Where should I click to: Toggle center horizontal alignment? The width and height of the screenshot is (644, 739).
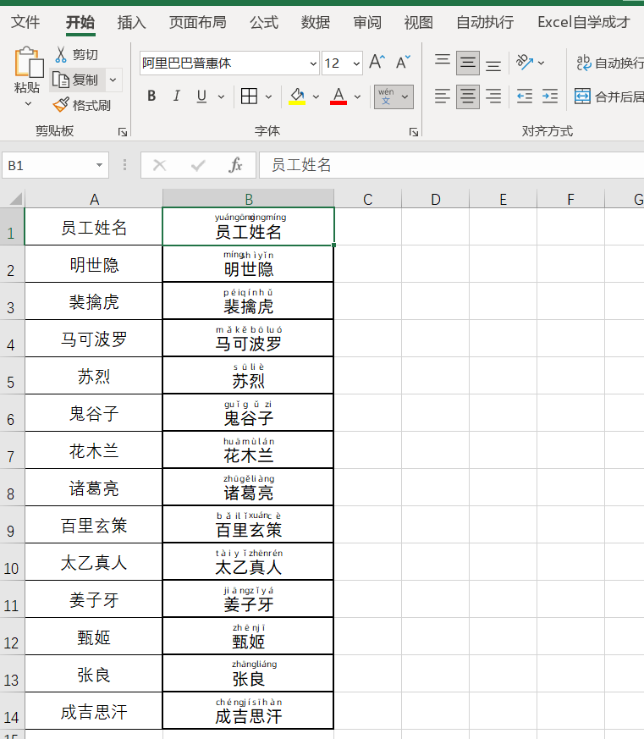click(x=468, y=97)
